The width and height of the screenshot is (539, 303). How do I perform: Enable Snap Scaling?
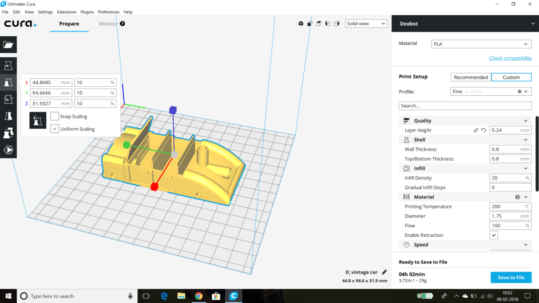pyautogui.click(x=55, y=117)
